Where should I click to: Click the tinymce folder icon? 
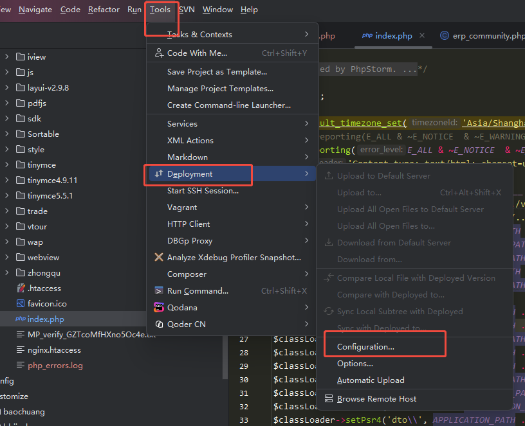pyautogui.click(x=21, y=164)
